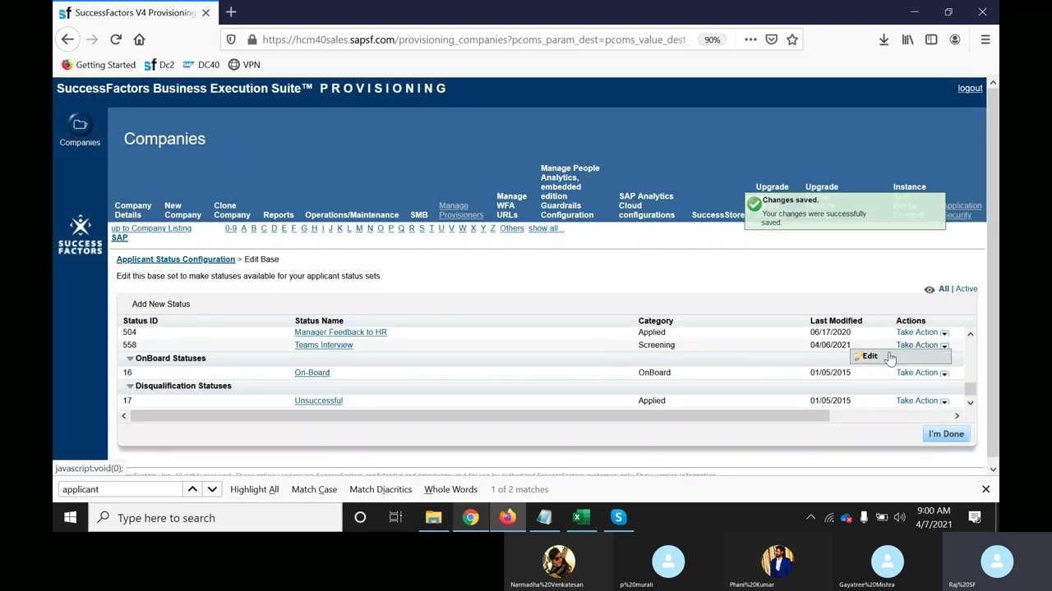The width and height of the screenshot is (1052, 591).
Task: Open Skype from taskbar
Action: tap(618, 518)
